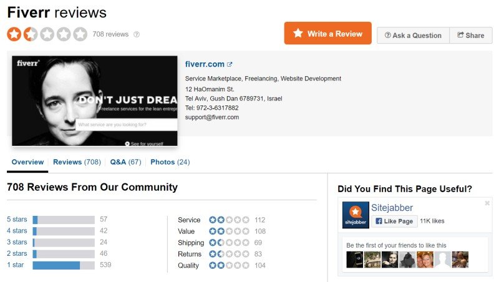The height and width of the screenshot is (282, 499).
Task: Click the Shipping rating stars
Action: tap(229, 243)
